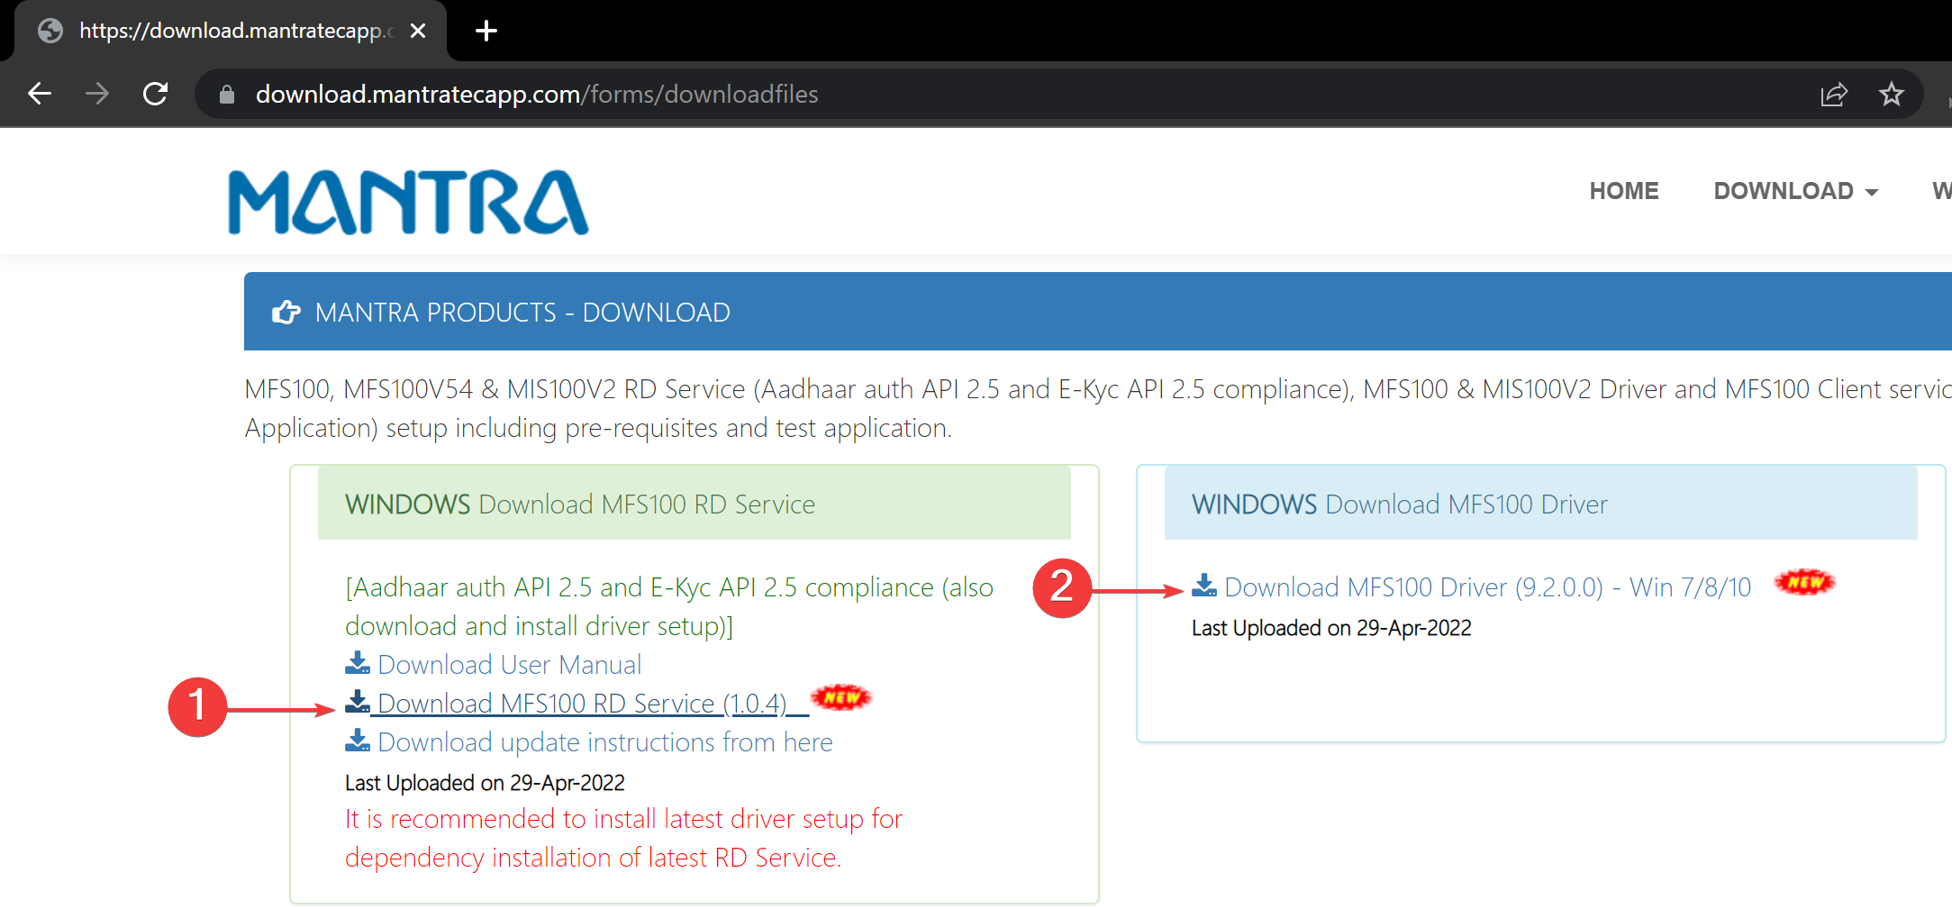Screen dimensions: 1952x909
Task: Click download icon beside User Manual
Action: (x=358, y=663)
